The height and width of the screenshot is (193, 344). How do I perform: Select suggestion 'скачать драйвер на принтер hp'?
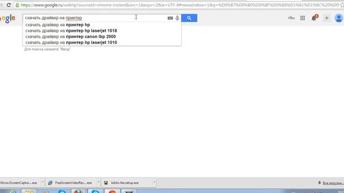click(x=102, y=25)
